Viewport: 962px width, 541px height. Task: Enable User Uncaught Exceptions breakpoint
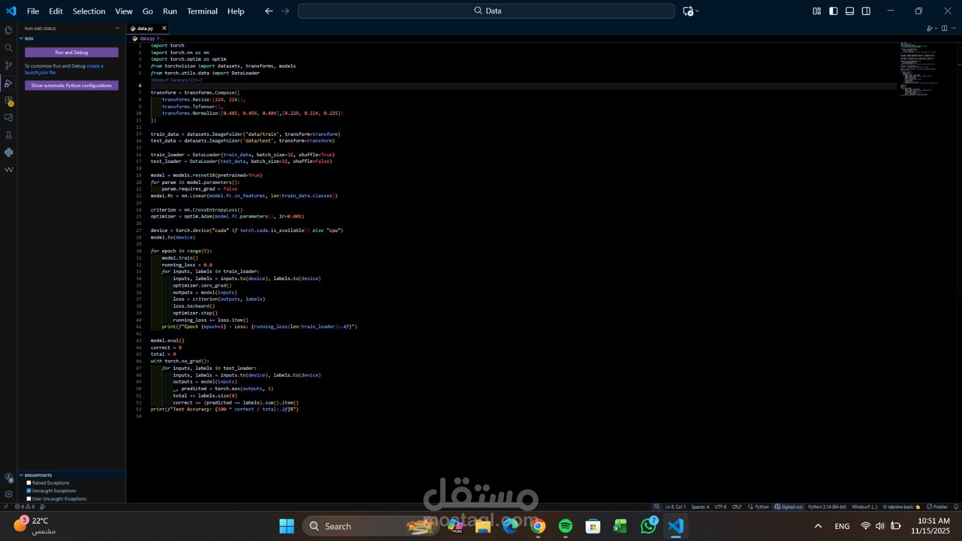click(28, 498)
